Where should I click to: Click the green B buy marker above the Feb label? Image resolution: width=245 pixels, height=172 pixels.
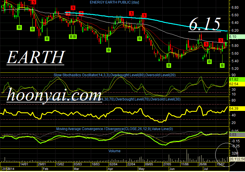click(x=47, y=39)
